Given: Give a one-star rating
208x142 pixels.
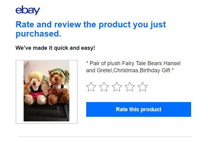Looking at the screenshot, I should [x=91, y=87].
